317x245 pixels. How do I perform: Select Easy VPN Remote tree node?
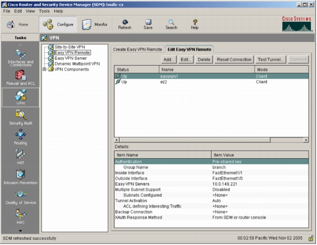click(72, 53)
